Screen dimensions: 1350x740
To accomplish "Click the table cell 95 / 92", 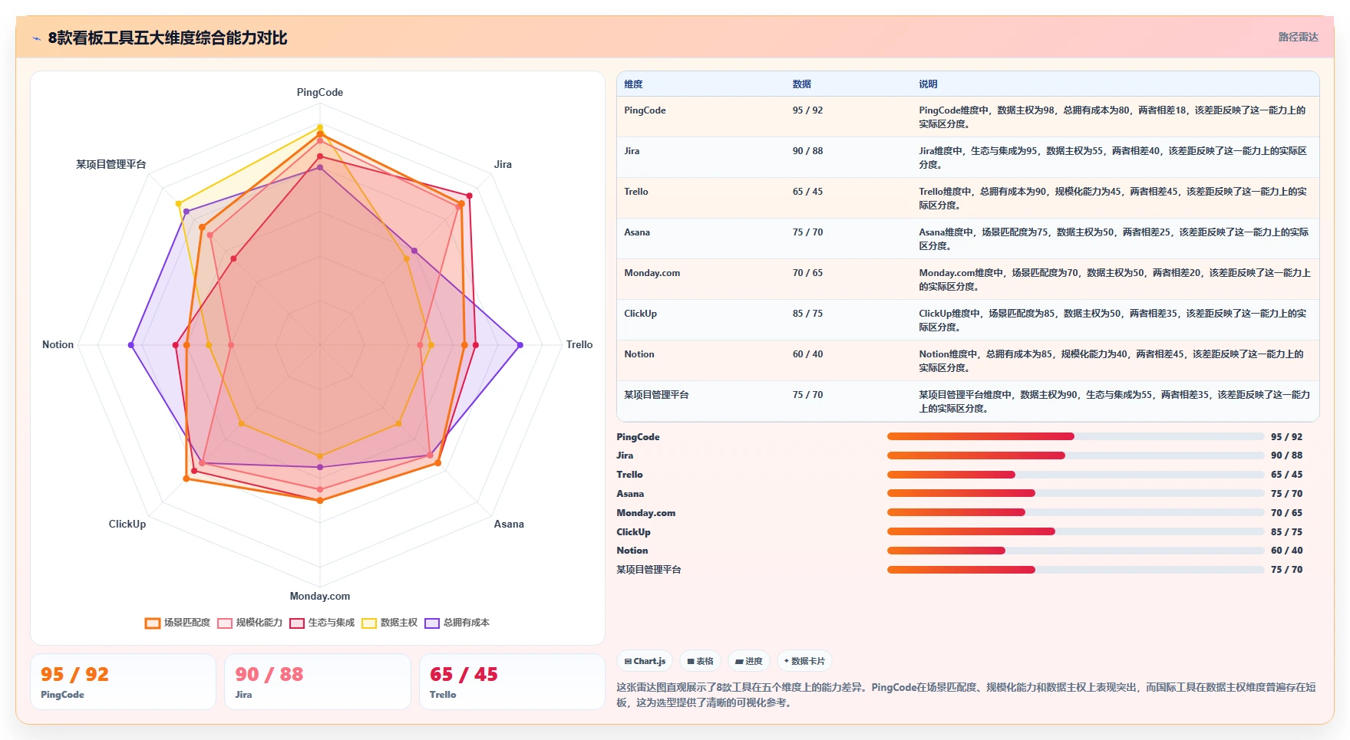I will coord(807,110).
